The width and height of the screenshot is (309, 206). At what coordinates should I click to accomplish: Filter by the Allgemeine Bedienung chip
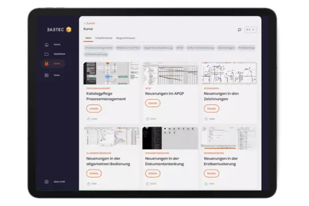158,48
